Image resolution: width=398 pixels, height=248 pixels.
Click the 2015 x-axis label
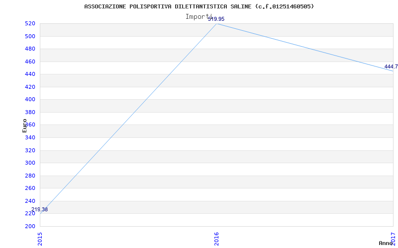40,239
